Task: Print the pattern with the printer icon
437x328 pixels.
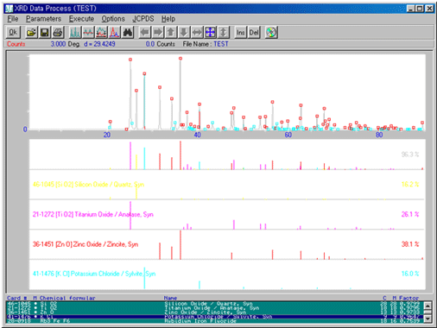Action: point(58,32)
